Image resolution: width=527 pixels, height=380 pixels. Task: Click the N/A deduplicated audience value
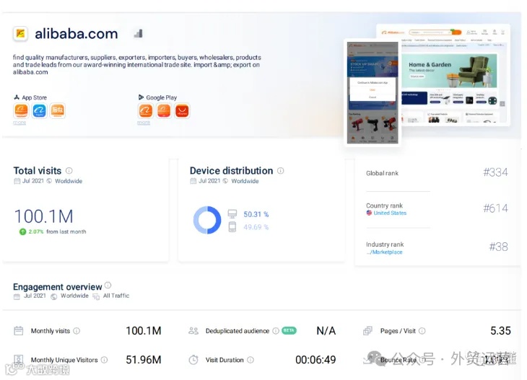pos(326,331)
